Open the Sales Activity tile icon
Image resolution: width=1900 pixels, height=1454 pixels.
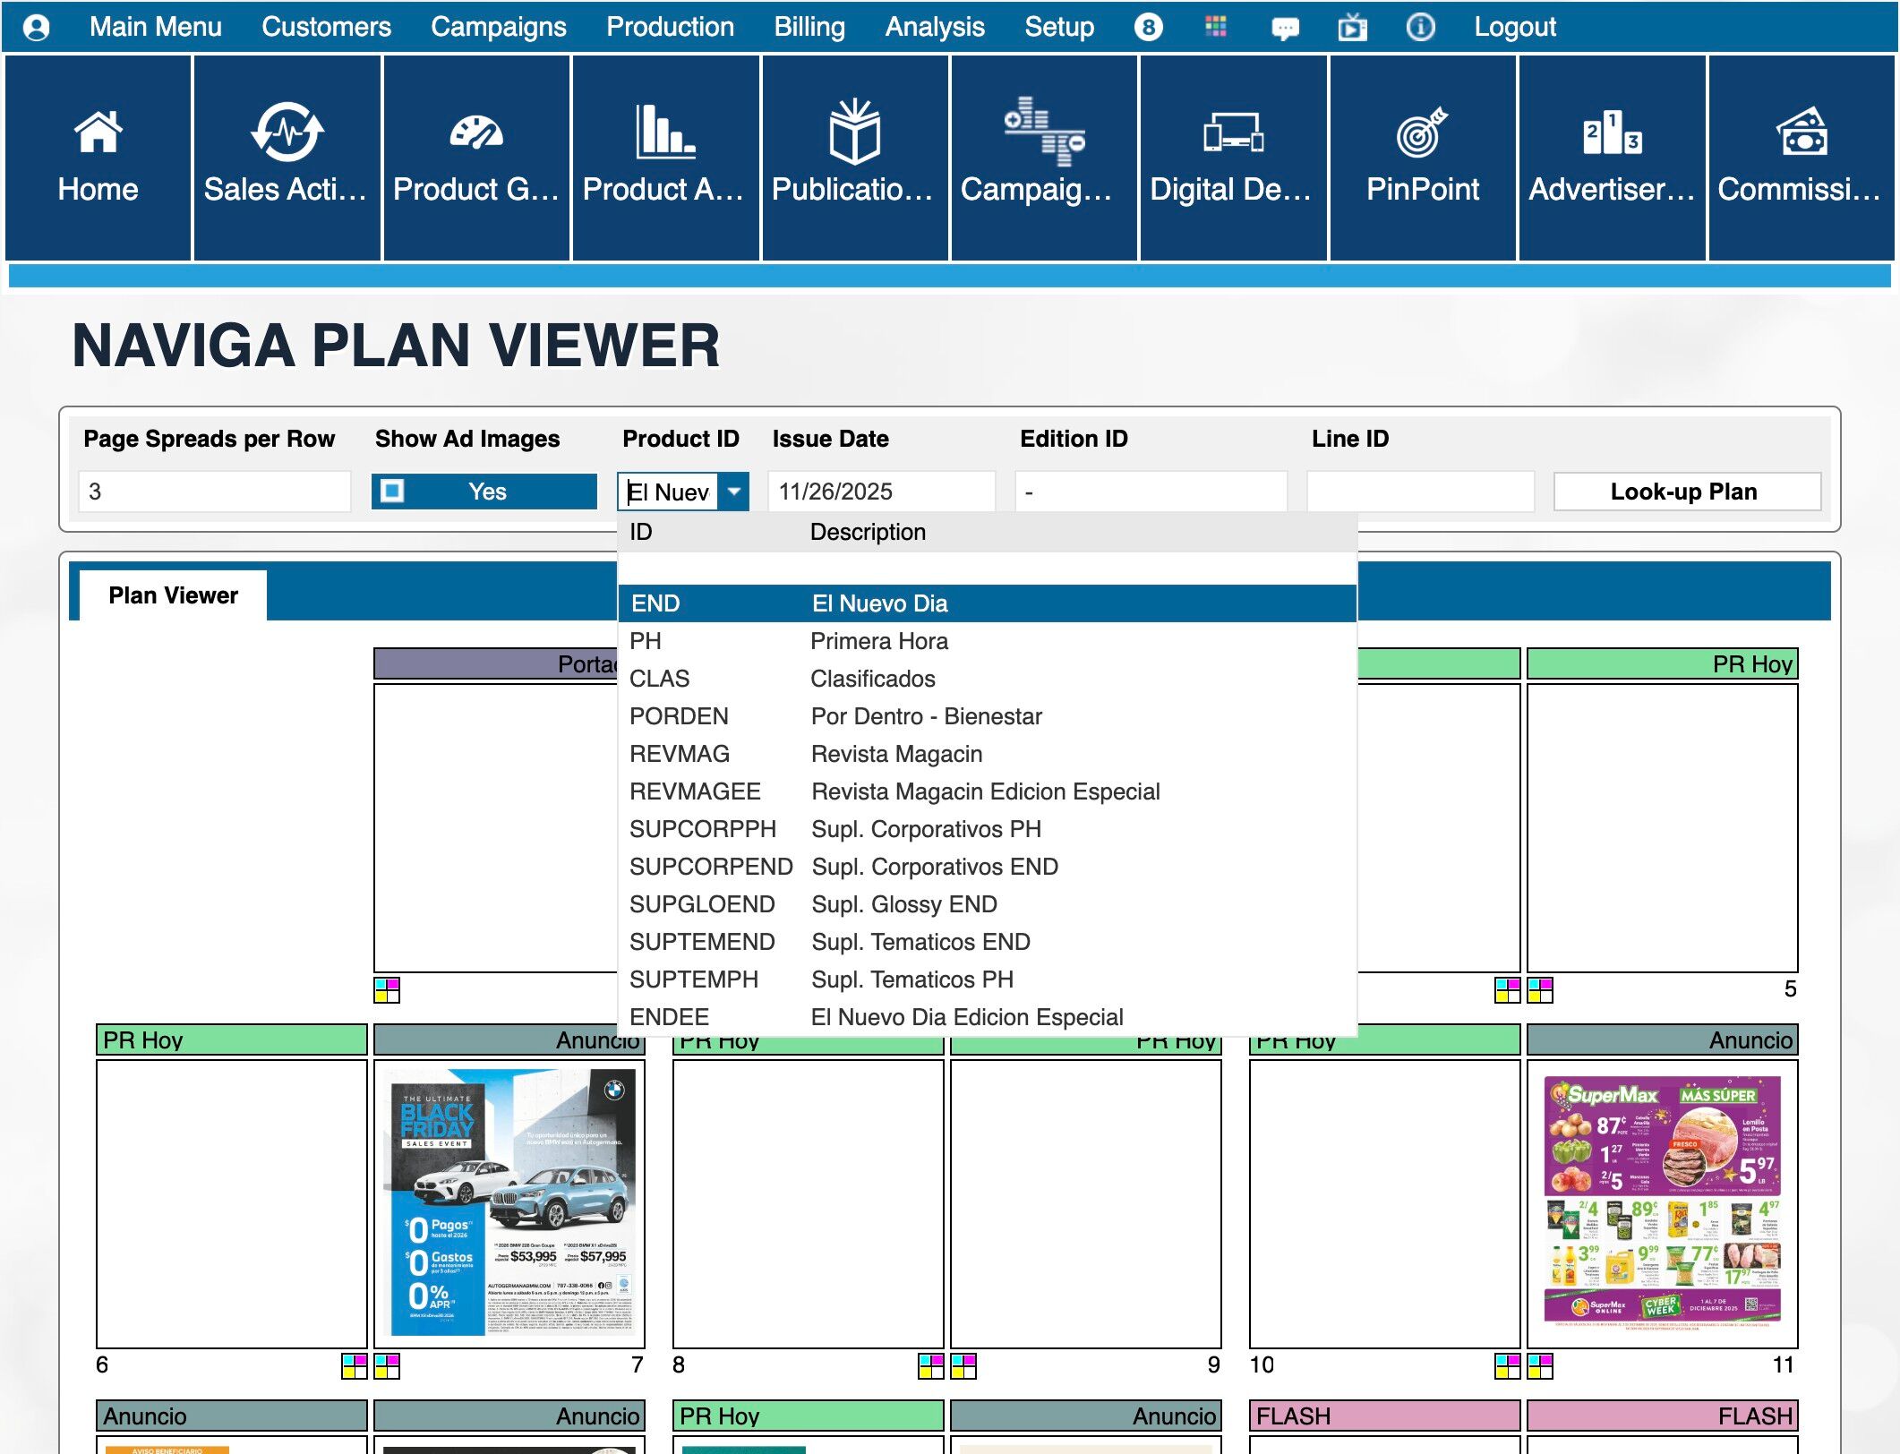[287, 133]
